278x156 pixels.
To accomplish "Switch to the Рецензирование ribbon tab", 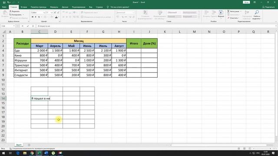I will point(79,7).
